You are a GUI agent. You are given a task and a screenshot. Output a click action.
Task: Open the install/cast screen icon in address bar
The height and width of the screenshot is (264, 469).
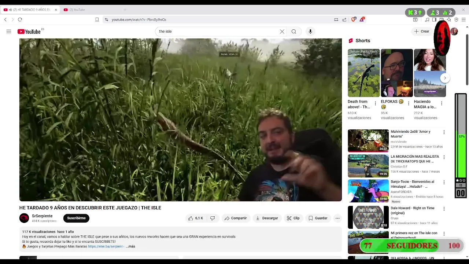(x=336, y=20)
